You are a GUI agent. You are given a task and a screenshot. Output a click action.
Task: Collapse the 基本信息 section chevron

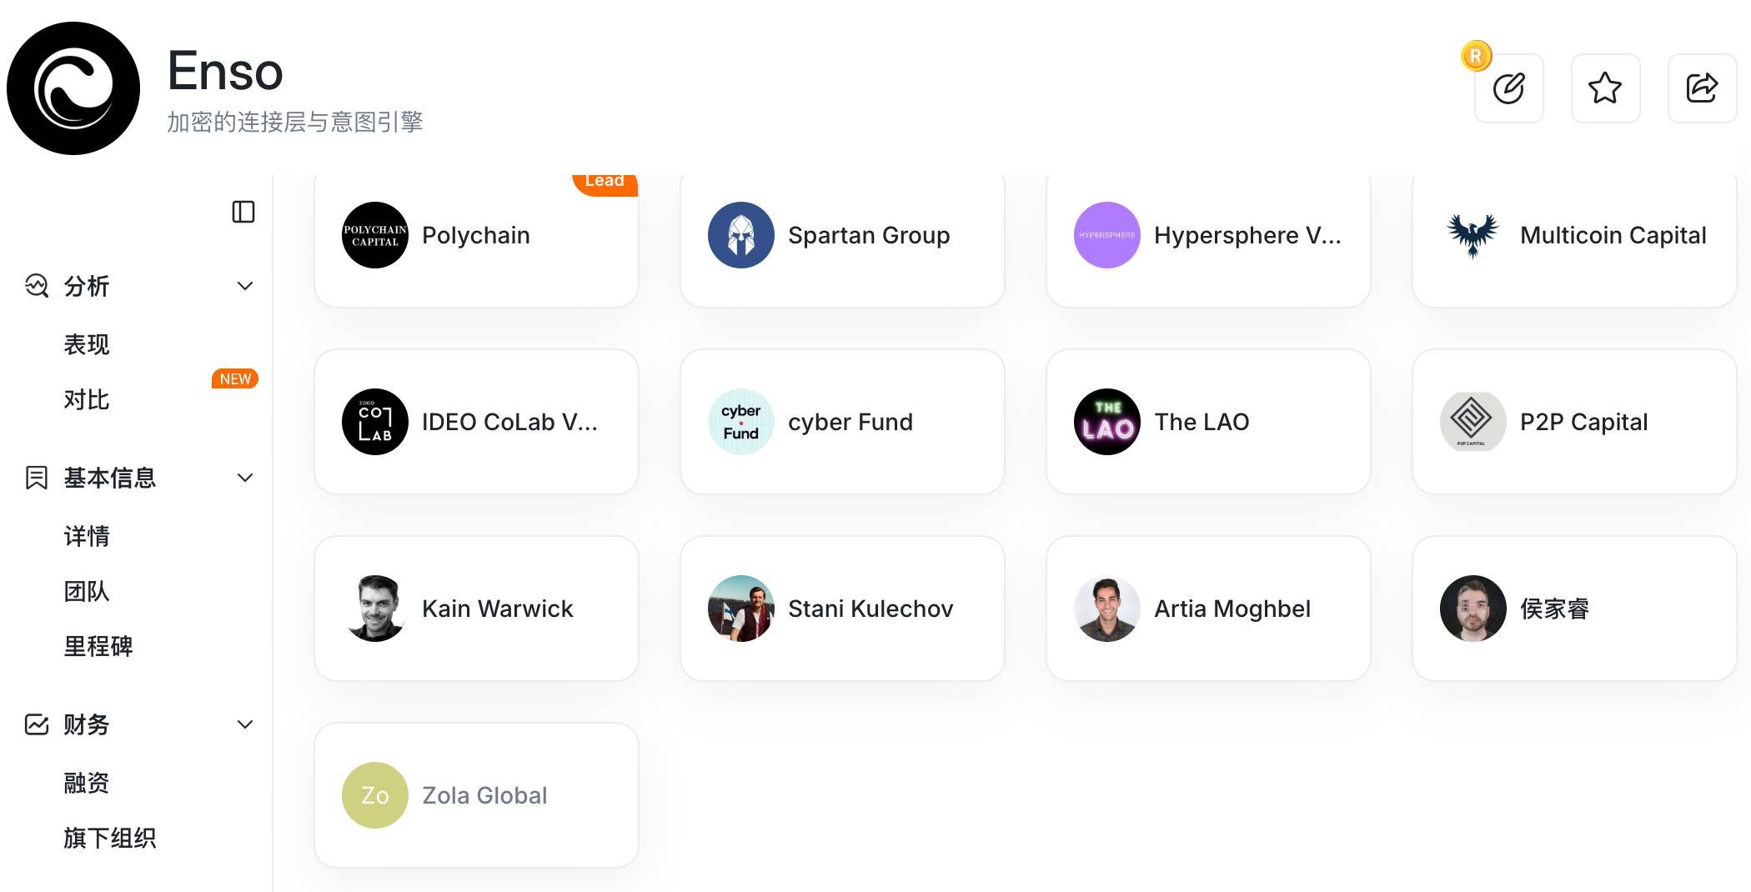(245, 478)
